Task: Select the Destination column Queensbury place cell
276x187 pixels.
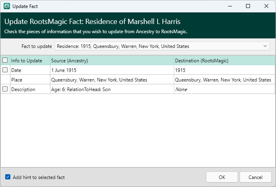Action: coord(224,80)
